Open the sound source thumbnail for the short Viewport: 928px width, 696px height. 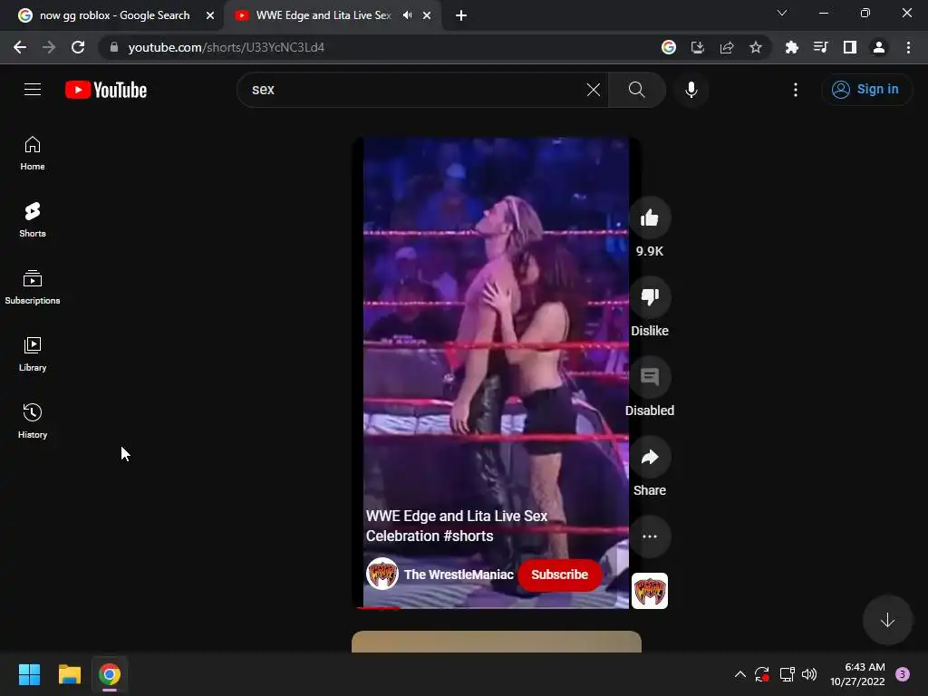pyautogui.click(x=650, y=591)
